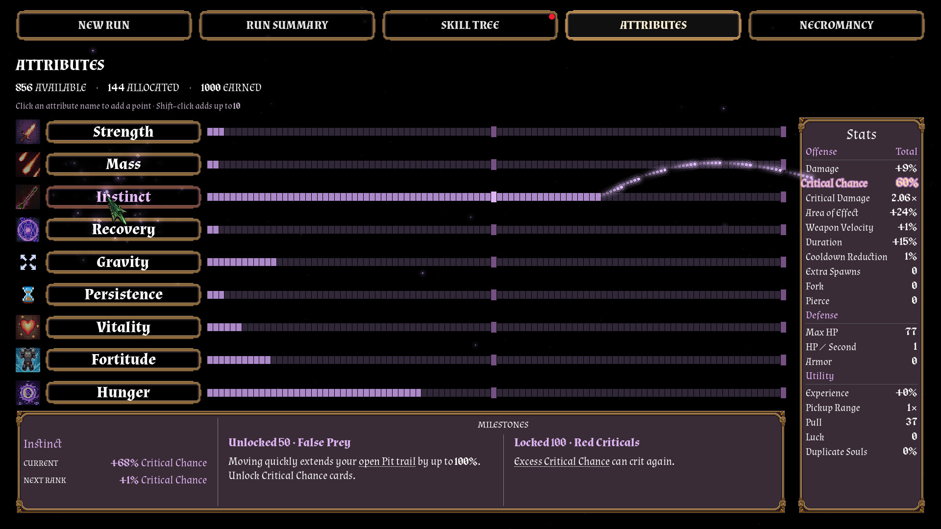The height and width of the screenshot is (529, 941).
Task: Click the Mass progress bar
Action: click(x=496, y=165)
